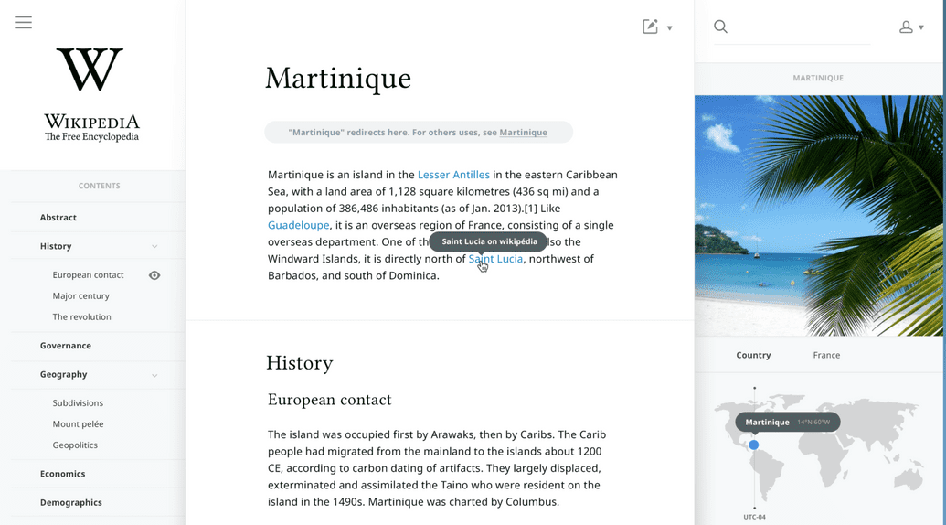Select Geography in the contents list
946x525 pixels.
[x=63, y=374]
